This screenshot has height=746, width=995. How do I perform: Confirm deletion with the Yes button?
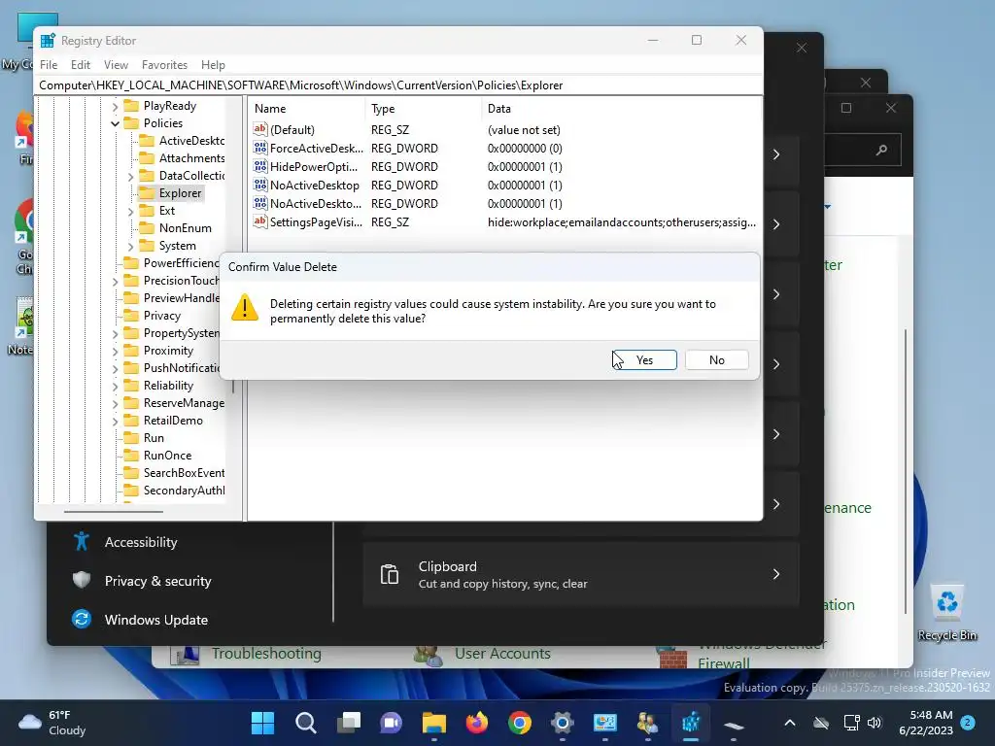(645, 359)
